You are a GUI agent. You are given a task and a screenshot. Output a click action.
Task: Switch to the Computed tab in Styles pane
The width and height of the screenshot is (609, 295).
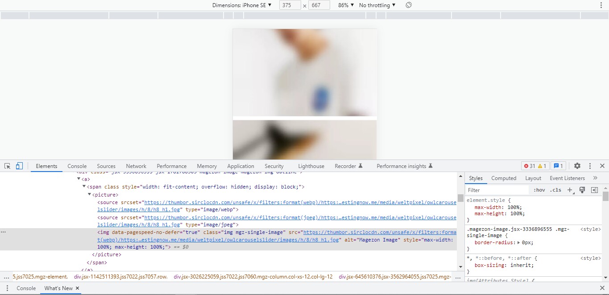(504, 178)
